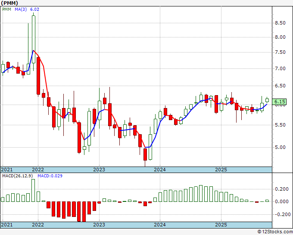Image resolution: width=293 pixels, height=235 pixels.
Task: Click 2025 on the price chart time axis
Action: click(221, 170)
